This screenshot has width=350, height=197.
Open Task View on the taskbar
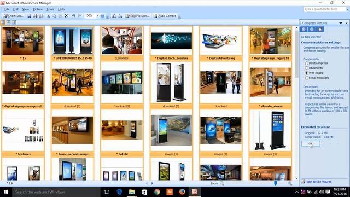point(107,192)
